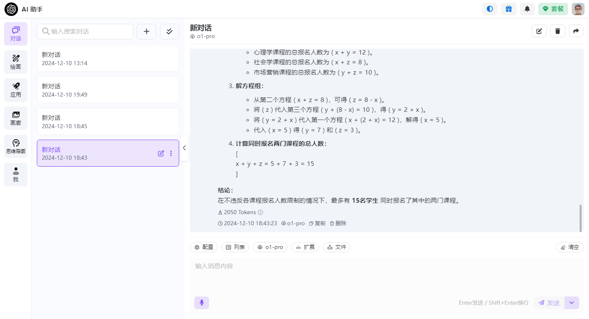Open the o1-pro model selector chip
This screenshot has height=319, width=589.
[x=270, y=247]
